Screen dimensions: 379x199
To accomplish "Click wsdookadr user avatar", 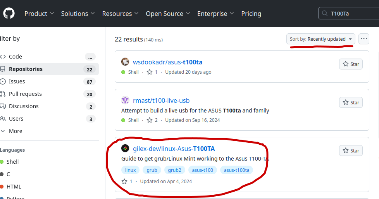I will [x=125, y=62].
